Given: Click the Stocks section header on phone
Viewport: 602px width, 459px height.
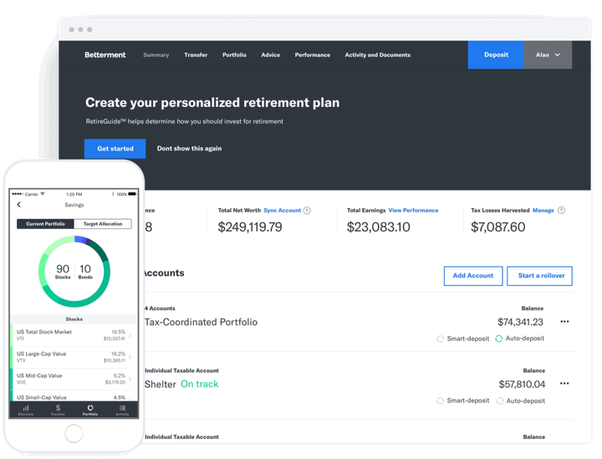Looking at the screenshot, I should tap(74, 319).
